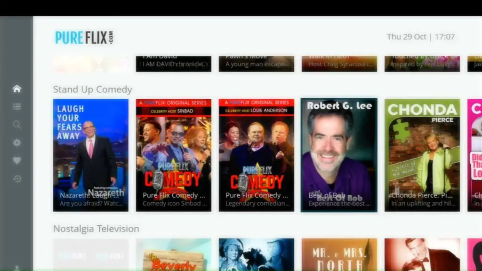Open Laugh Your Fears Away with Nazareth
Viewport: 482px width, 271px height.
[x=90, y=155]
